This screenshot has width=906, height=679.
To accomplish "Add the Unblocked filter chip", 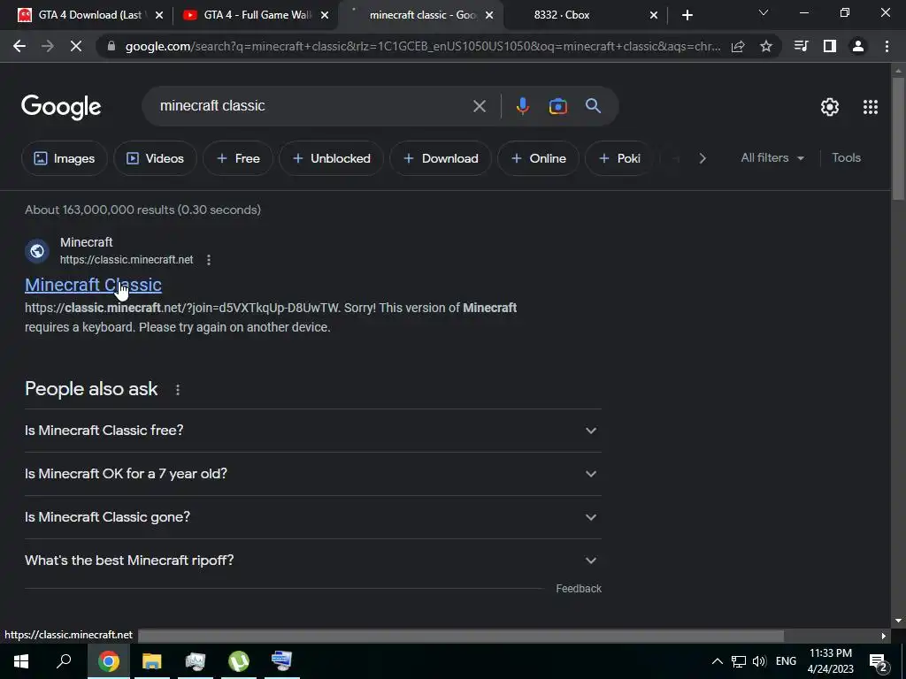I will 331,158.
